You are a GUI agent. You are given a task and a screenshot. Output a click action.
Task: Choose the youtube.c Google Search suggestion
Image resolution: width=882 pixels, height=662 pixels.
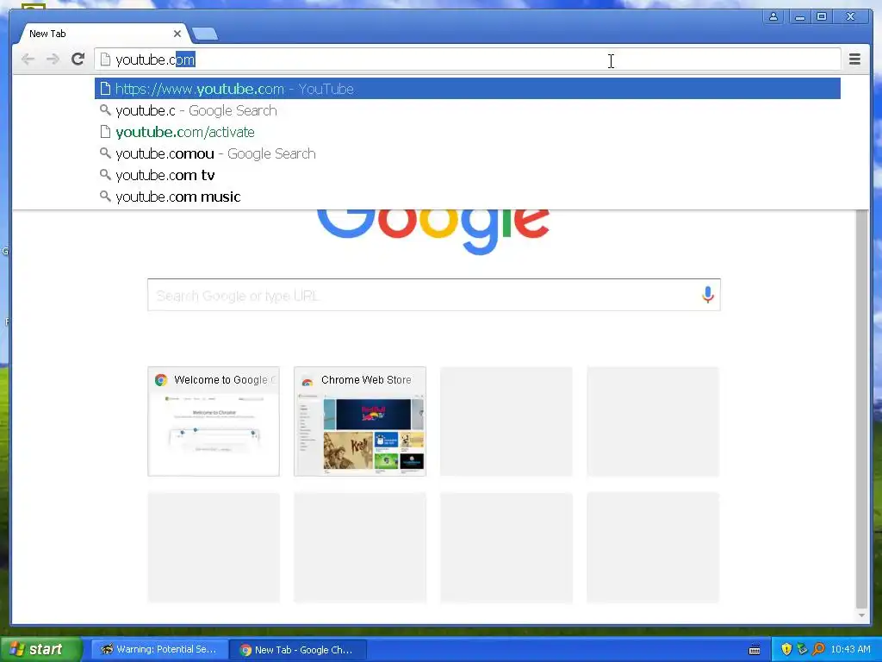467,110
